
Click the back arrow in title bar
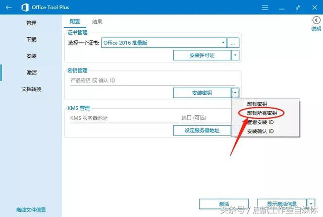click(9, 8)
